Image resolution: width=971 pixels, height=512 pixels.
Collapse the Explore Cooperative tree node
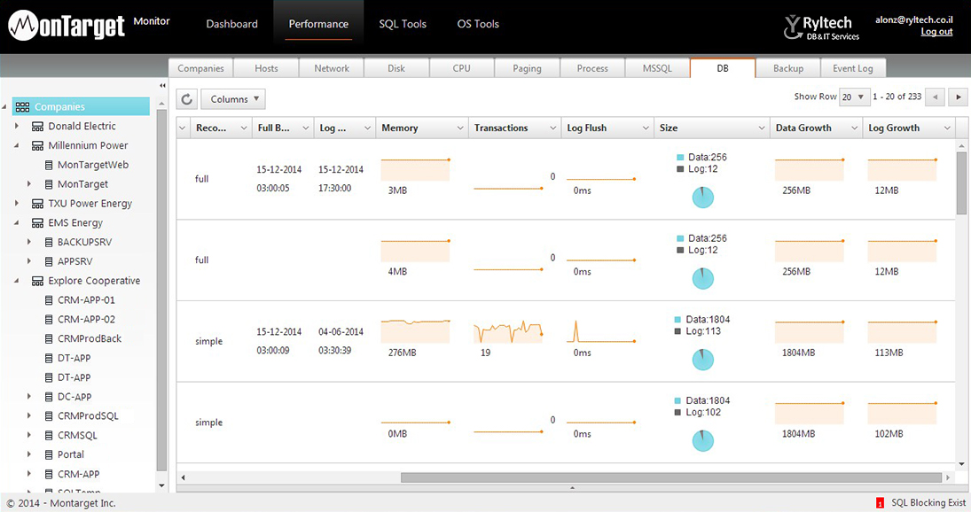(17, 282)
